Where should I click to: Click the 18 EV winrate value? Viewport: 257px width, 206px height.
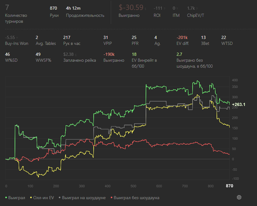134,54
